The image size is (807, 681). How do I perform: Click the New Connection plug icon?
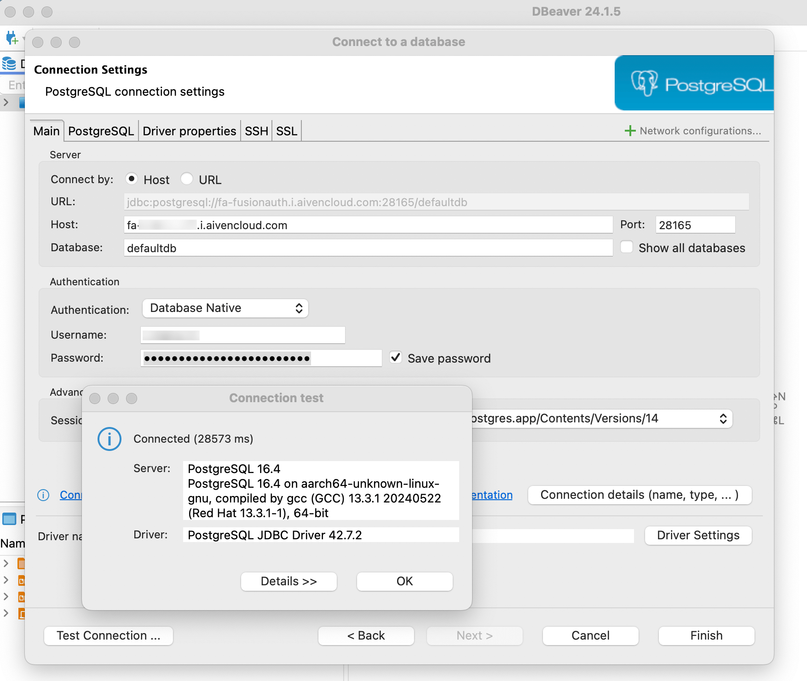click(12, 38)
